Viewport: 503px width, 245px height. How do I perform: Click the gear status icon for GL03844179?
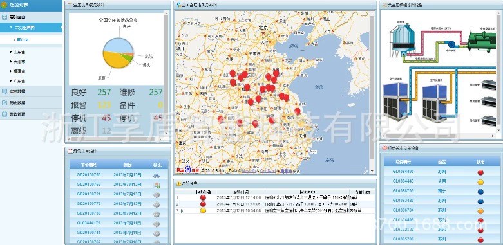pos(157,224)
